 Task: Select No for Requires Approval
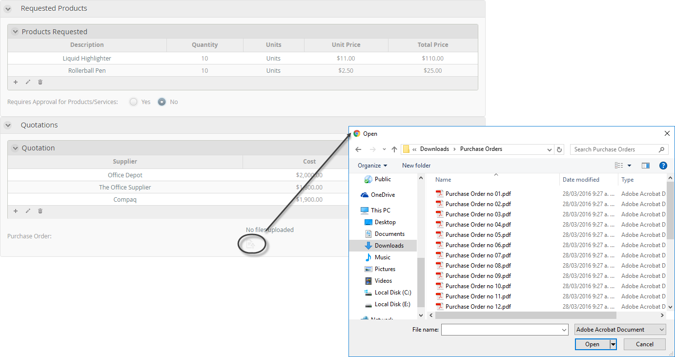coord(162,102)
